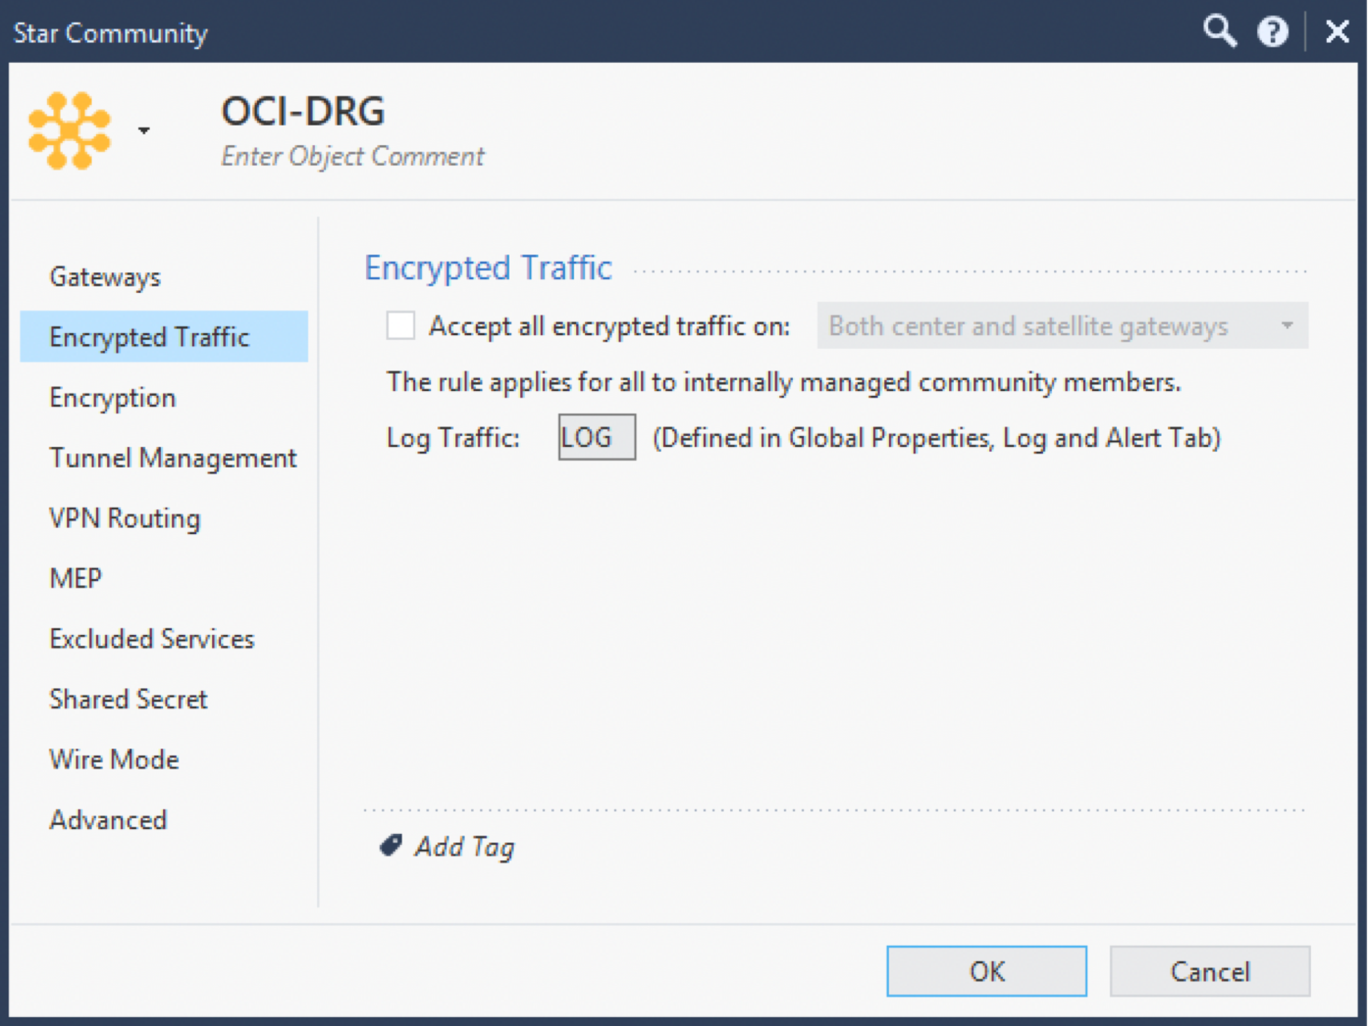
Task: Enable Accept all encrypted traffic checkbox
Action: pos(400,326)
